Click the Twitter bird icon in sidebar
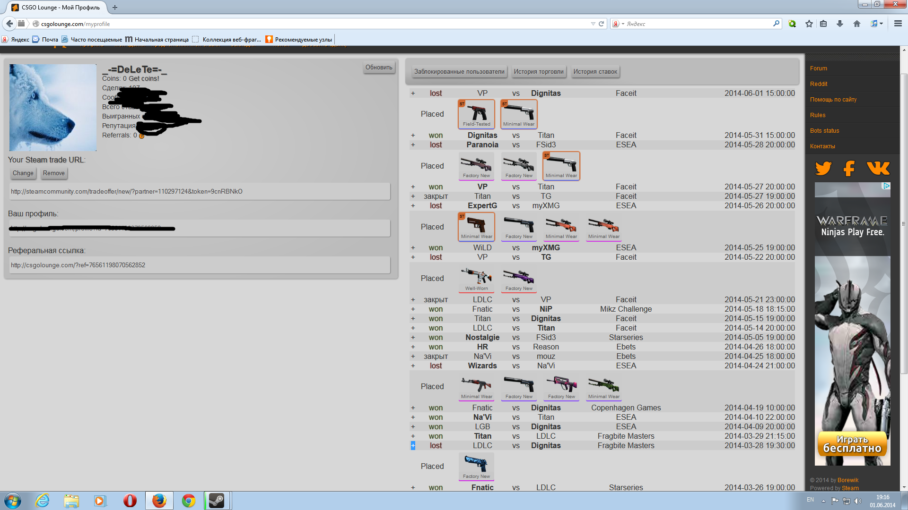The image size is (908, 510). [x=823, y=169]
